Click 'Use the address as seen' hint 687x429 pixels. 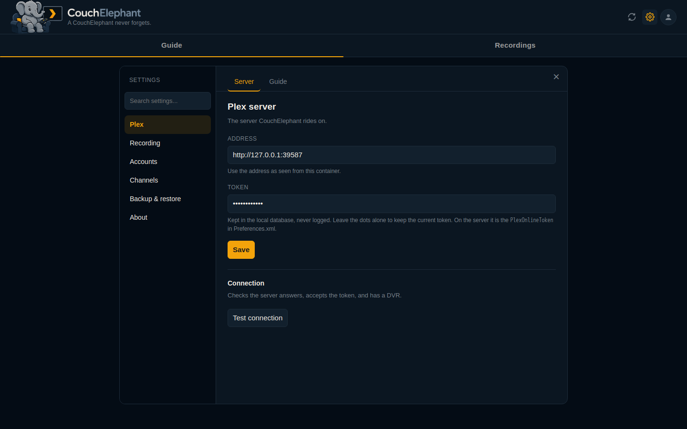coord(284,171)
